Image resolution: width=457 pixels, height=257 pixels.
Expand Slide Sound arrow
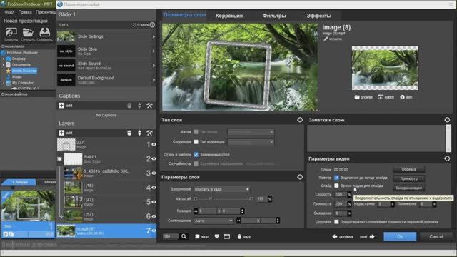pyautogui.click(x=154, y=66)
